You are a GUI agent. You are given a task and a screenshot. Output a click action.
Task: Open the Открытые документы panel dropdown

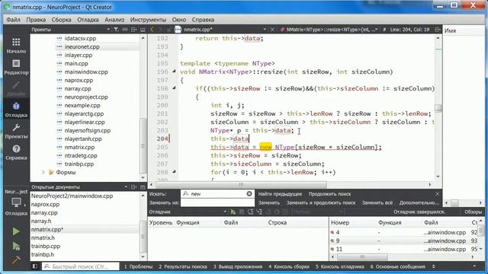coord(126,187)
